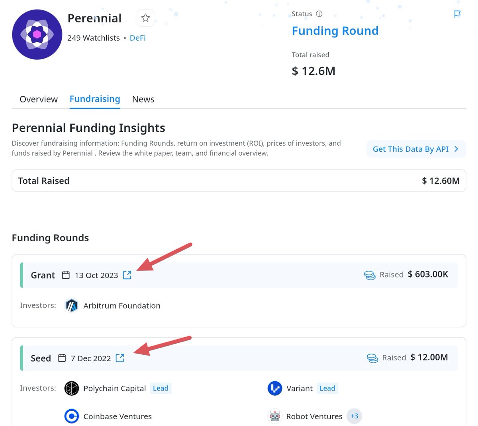Click the Lead tag next to Variant
The height and width of the screenshot is (426, 478).
tap(327, 389)
